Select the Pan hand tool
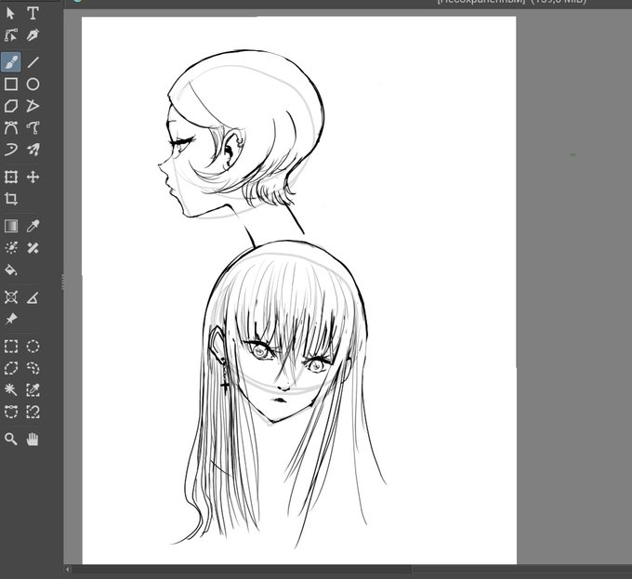The width and height of the screenshot is (632, 579). [33, 440]
